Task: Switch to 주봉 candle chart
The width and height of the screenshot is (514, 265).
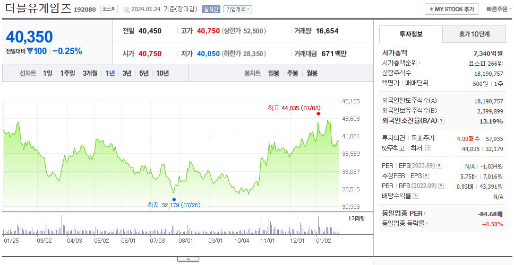Action: pyautogui.click(x=293, y=73)
